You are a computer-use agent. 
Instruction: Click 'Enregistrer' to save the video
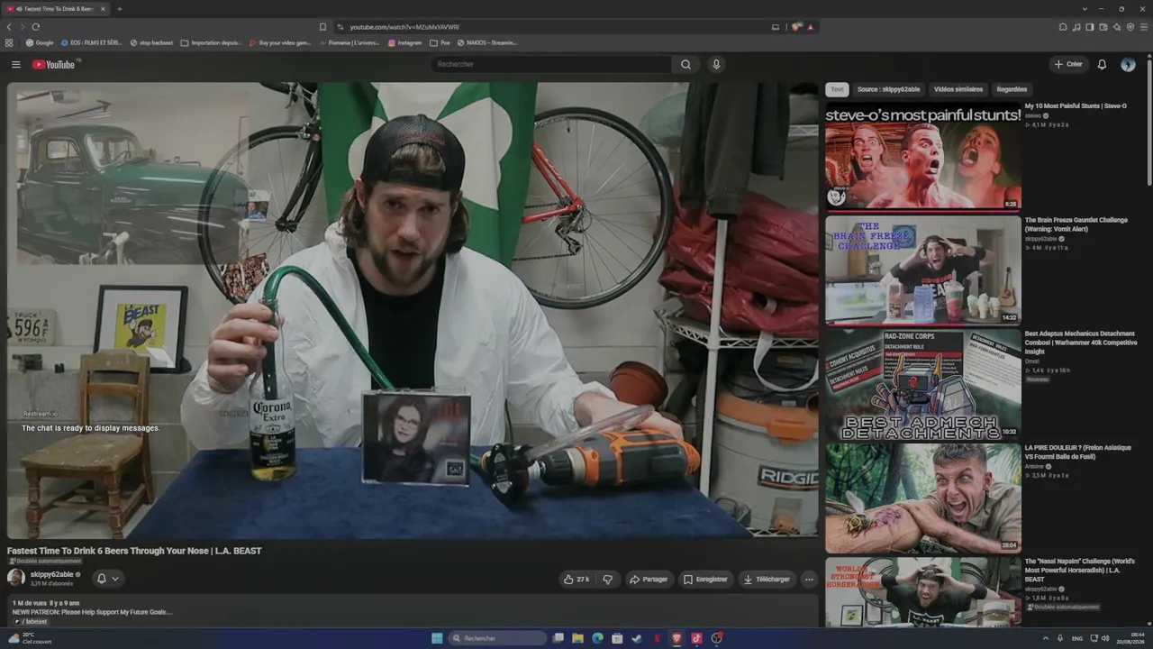pyautogui.click(x=705, y=579)
